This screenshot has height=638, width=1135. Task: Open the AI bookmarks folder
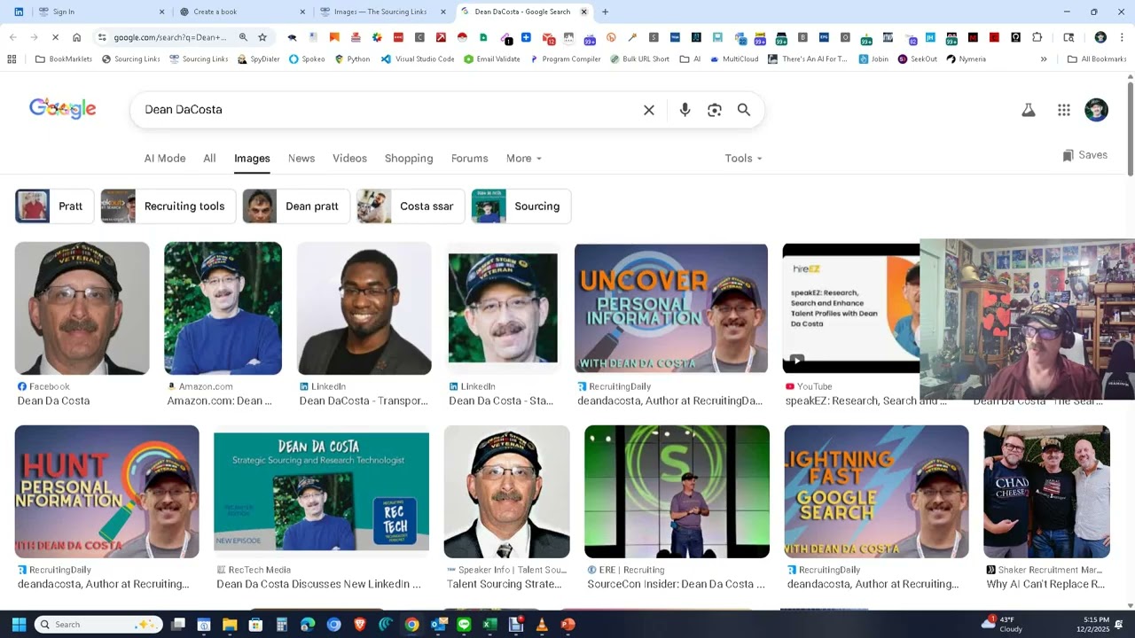tap(690, 59)
